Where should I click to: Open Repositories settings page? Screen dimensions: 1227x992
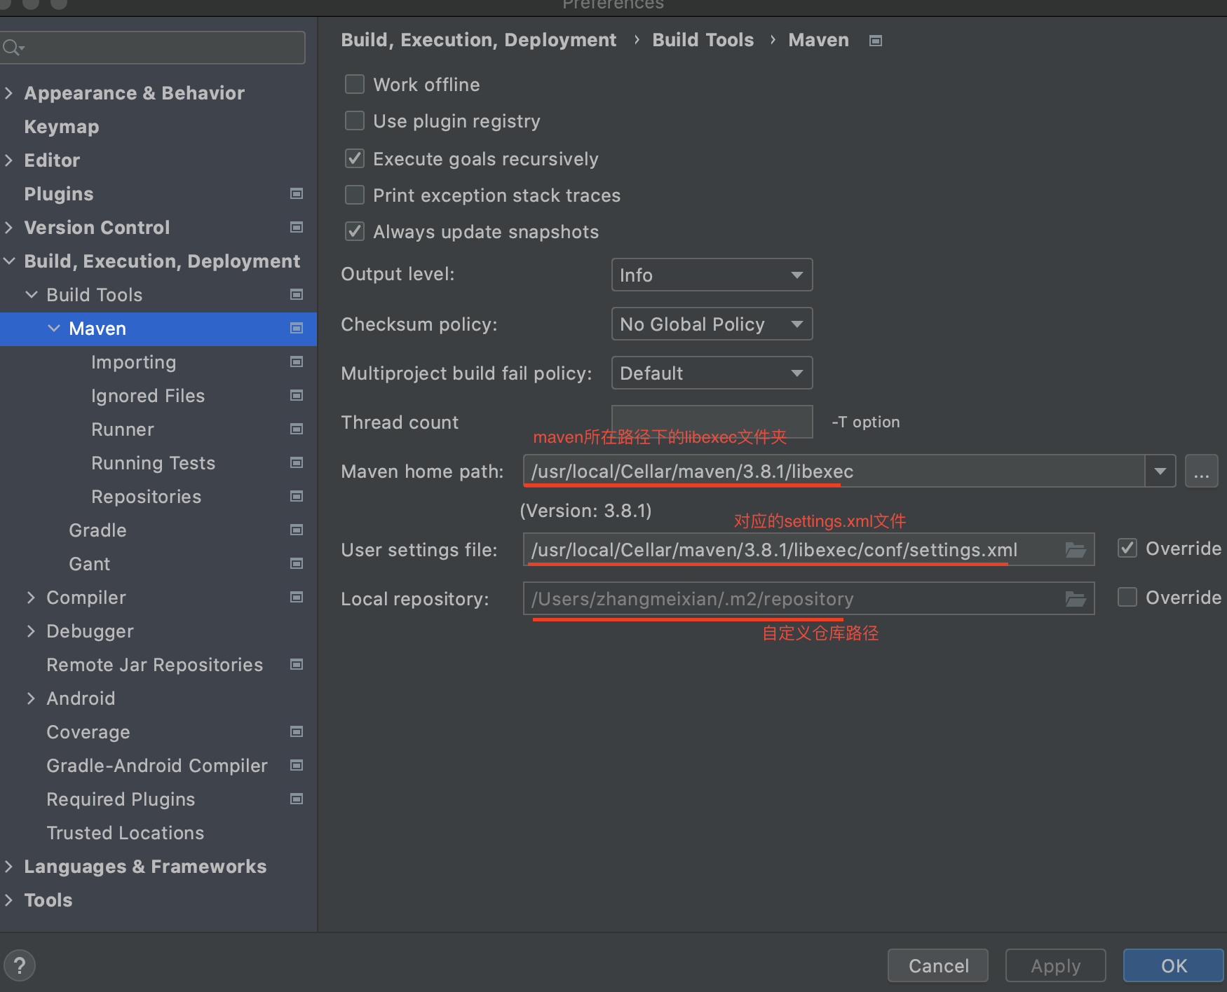(x=146, y=497)
